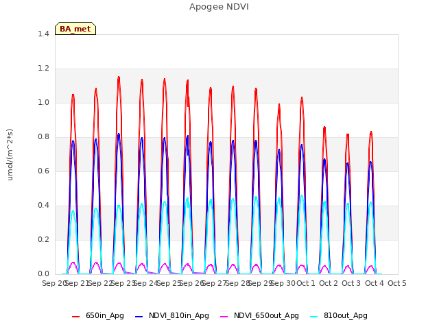This screenshot has height=329, width=439.
Task: Click the BA_met annotation label
Action: (x=75, y=29)
